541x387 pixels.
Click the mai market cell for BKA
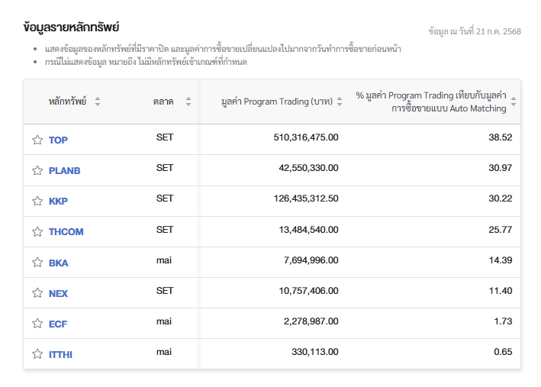[x=164, y=260]
